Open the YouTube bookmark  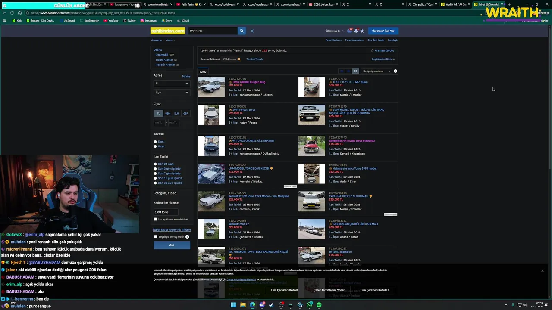(x=111, y=21)
